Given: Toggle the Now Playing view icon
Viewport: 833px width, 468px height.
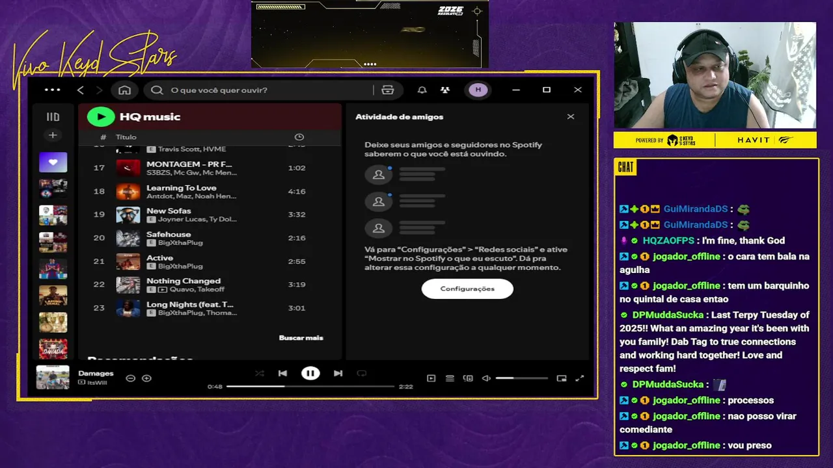Looking at the screenshot, I should [431, 378].
